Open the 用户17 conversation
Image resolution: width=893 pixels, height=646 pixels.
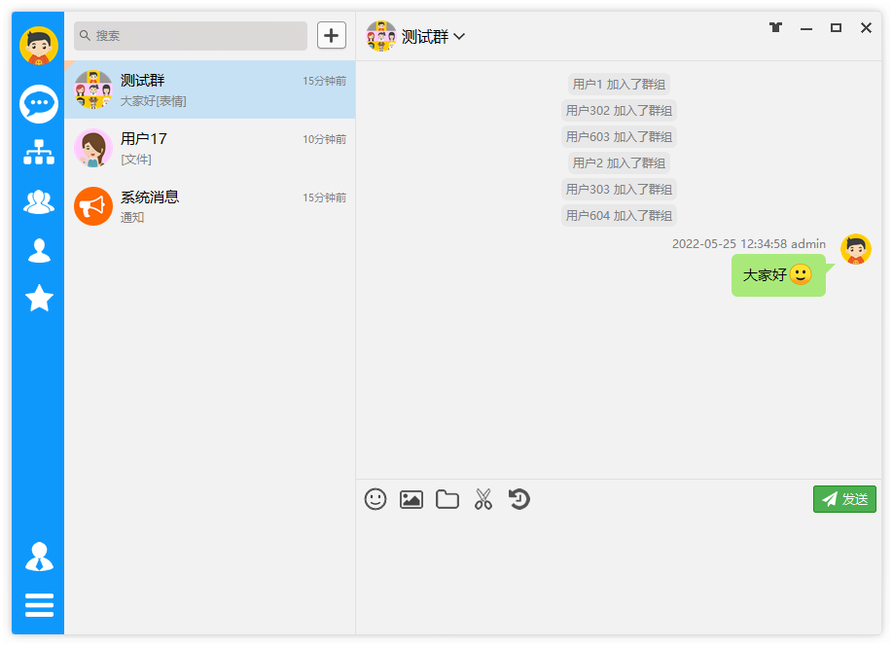pyautogui.click(x=210, y=148)
